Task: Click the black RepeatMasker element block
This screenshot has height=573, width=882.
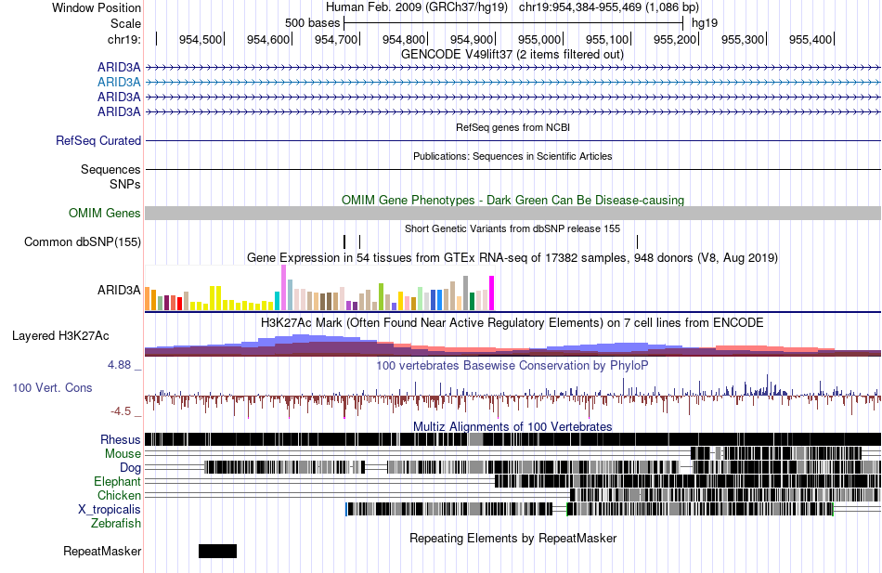Action: point(217,551)
